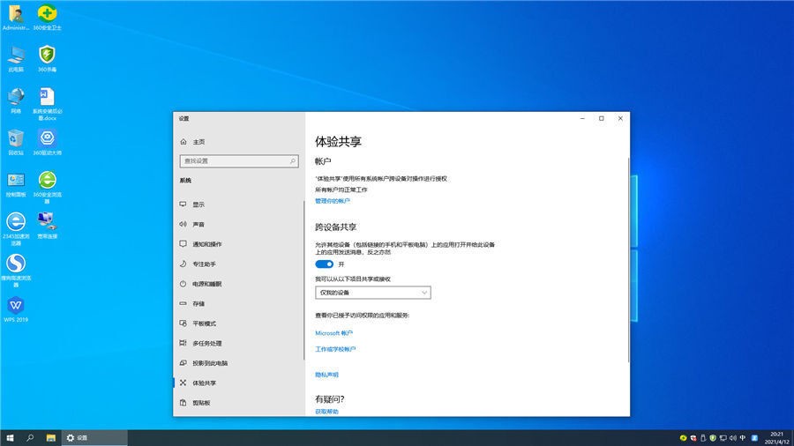Click the 查找设置 search box

(x=238, y=161)
